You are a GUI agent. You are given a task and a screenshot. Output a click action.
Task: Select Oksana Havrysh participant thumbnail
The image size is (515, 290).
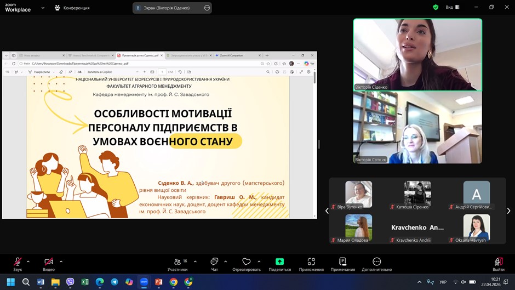(476, 228)
